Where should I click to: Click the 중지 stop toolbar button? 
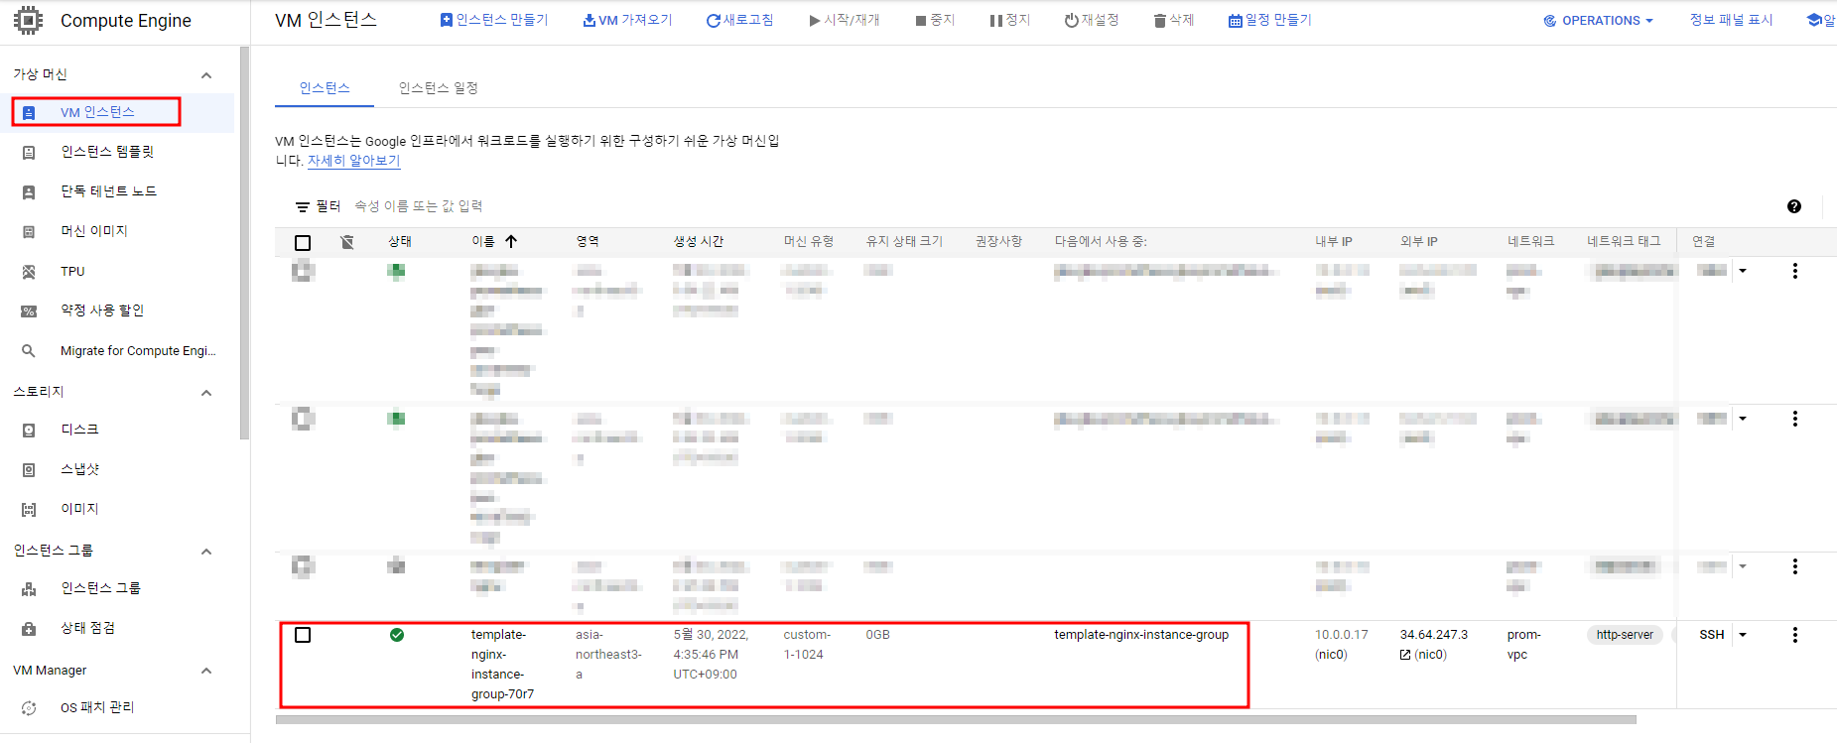[935, 20]
